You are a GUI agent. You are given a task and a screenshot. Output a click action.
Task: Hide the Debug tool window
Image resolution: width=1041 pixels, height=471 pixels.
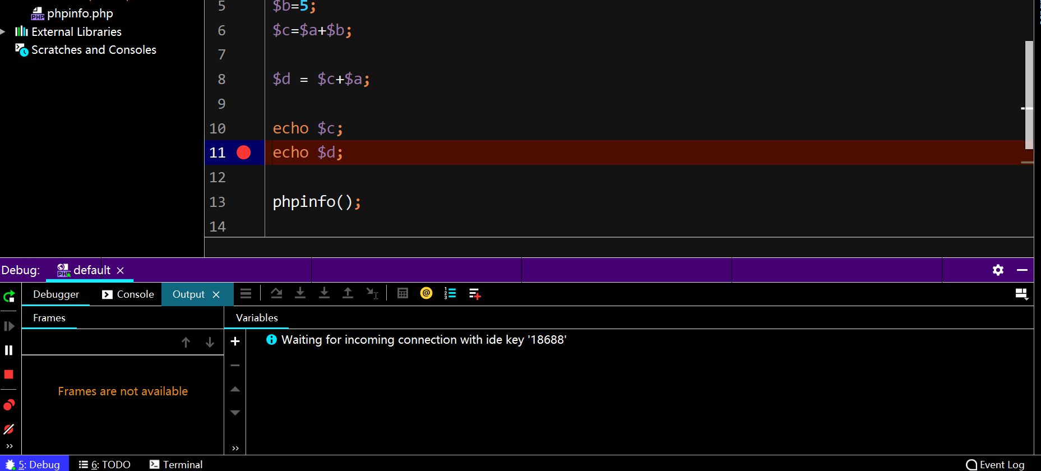(1022, 270)
